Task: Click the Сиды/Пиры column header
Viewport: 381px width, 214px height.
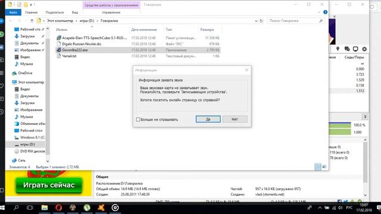Action: tap(354, 57)
